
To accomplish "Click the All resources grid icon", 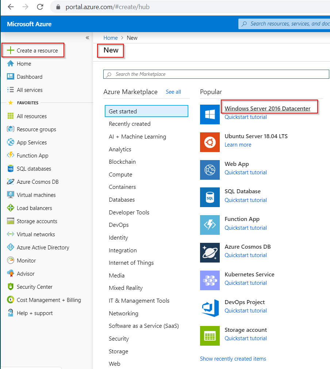I will (10, 116).
